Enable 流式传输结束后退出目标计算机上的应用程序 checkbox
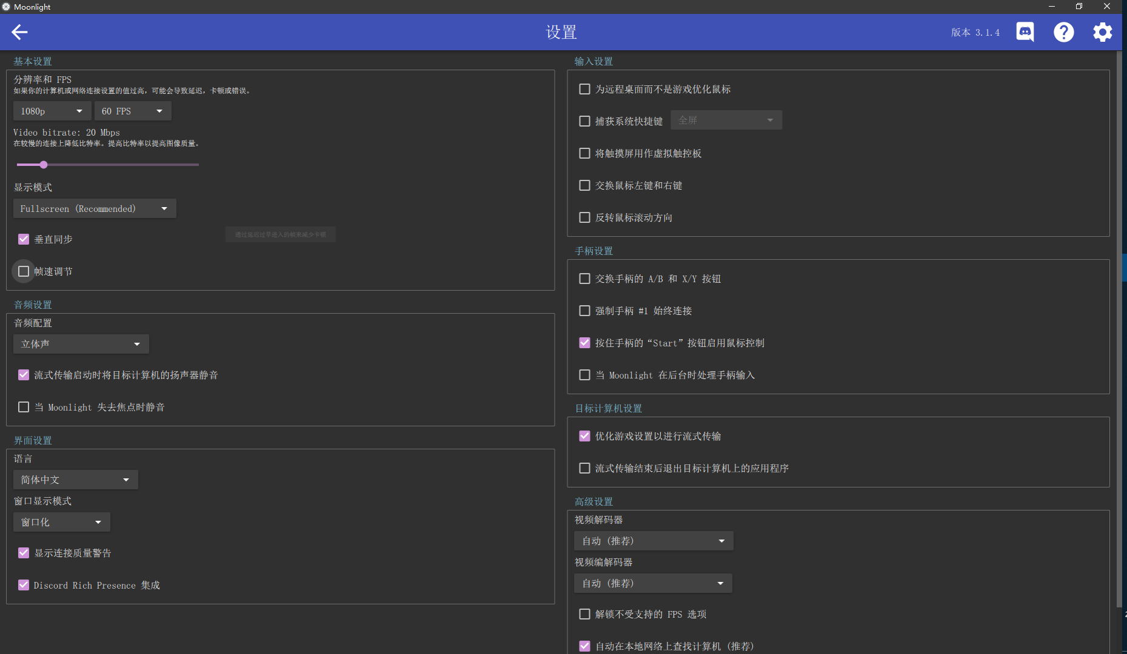The width and height of the screenshot is (1127, 654). click(x=585, y=468)
